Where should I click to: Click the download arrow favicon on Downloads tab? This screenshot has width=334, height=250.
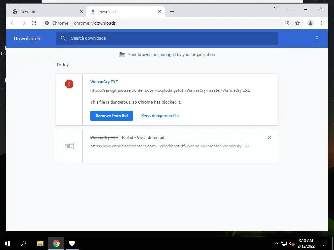(93, 12)
